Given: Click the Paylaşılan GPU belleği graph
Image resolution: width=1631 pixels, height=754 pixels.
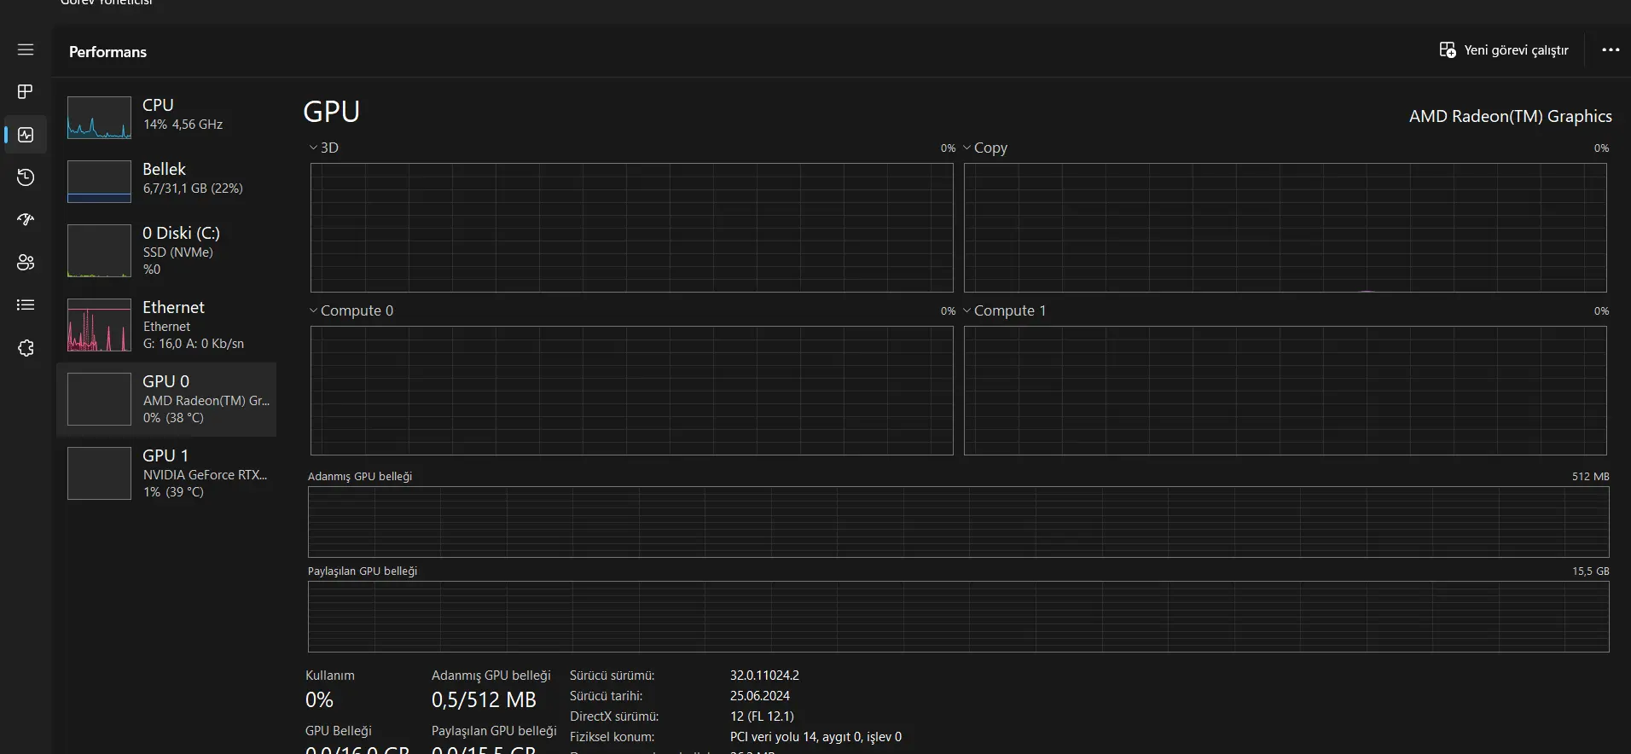Looking at the screenshot, I should point(958,617).
